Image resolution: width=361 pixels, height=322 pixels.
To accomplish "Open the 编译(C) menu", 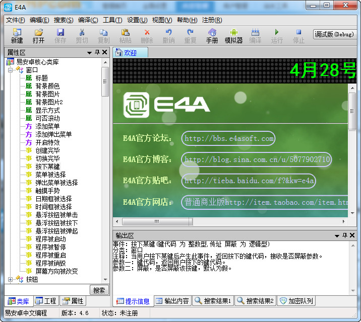I will (88, 20).
